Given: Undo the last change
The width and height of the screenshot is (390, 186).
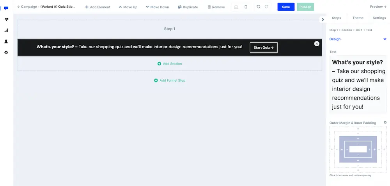Looking at the screenshot, I should 259,7.
